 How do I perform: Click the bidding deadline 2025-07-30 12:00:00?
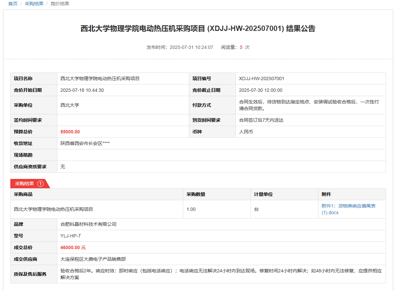point(260,90)
